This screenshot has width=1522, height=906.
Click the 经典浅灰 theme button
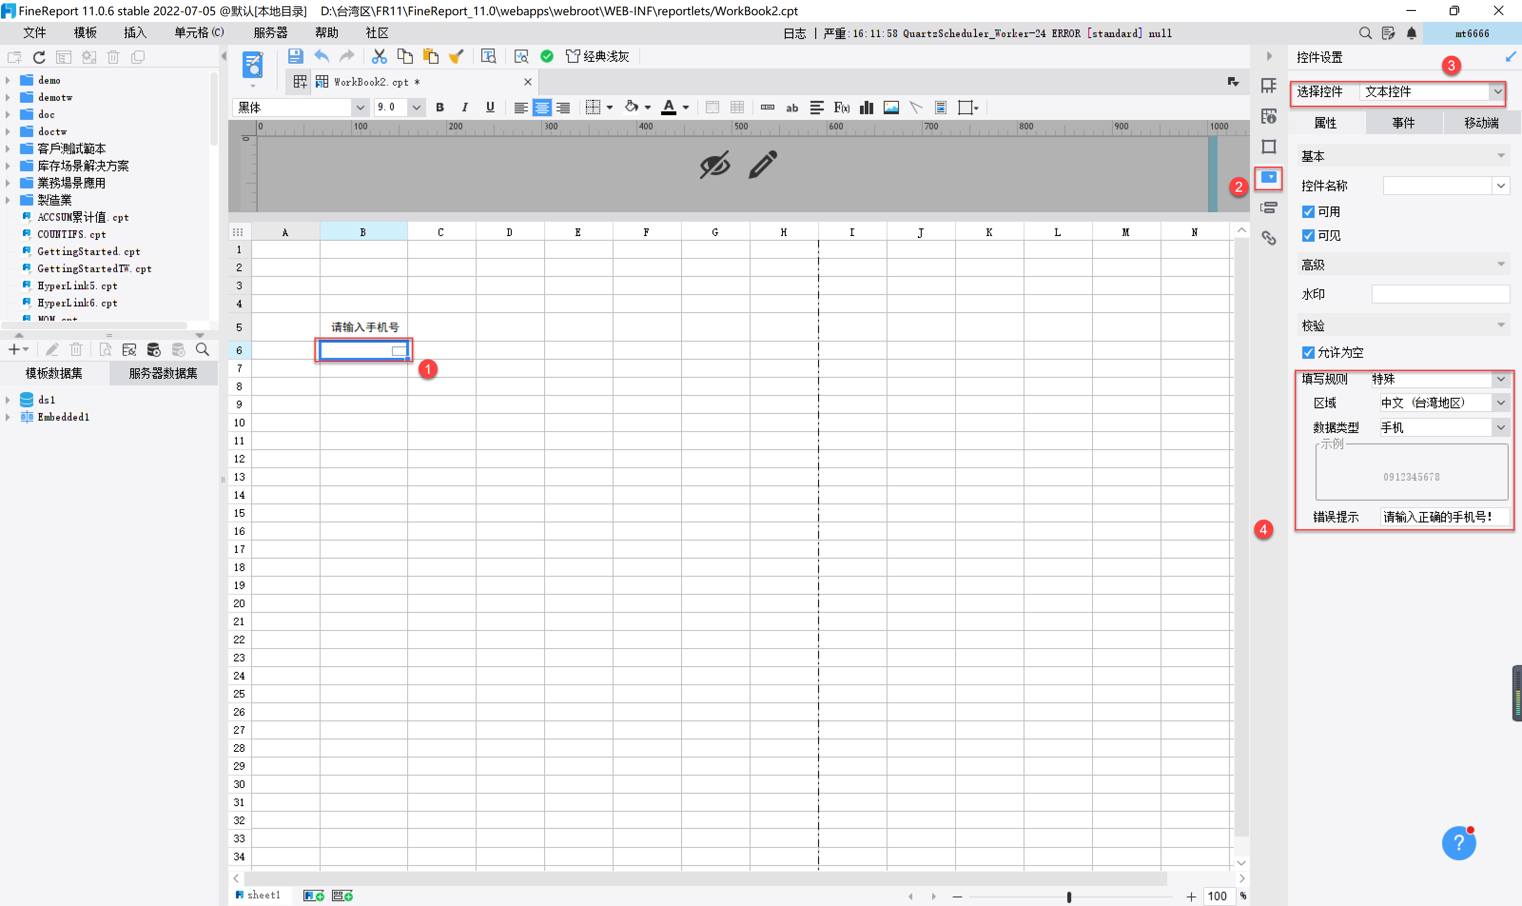click(x=597, y=56)
